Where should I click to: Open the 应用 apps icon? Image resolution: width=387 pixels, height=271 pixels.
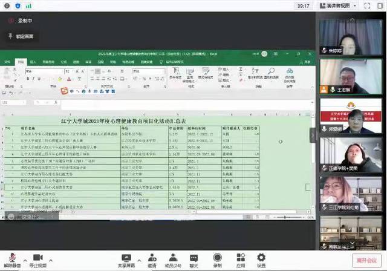(241, 261)
